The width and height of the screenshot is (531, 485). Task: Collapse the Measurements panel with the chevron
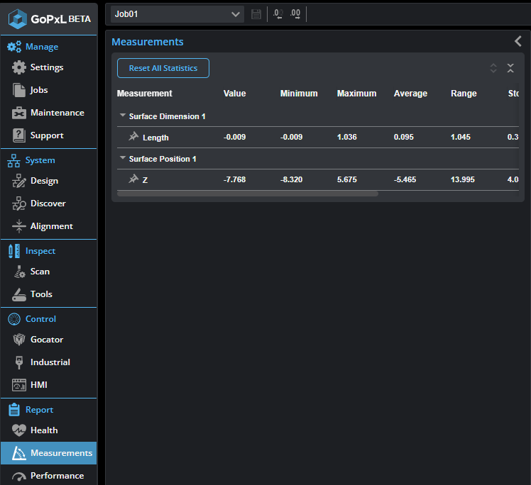click(x=518, y=42)
